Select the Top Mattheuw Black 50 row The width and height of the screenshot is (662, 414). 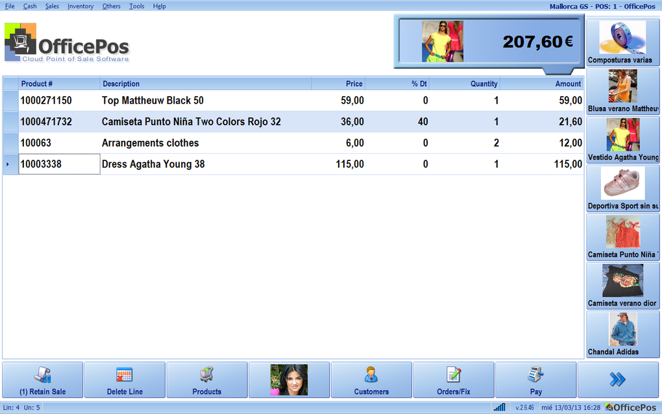[x=293, y=101]
